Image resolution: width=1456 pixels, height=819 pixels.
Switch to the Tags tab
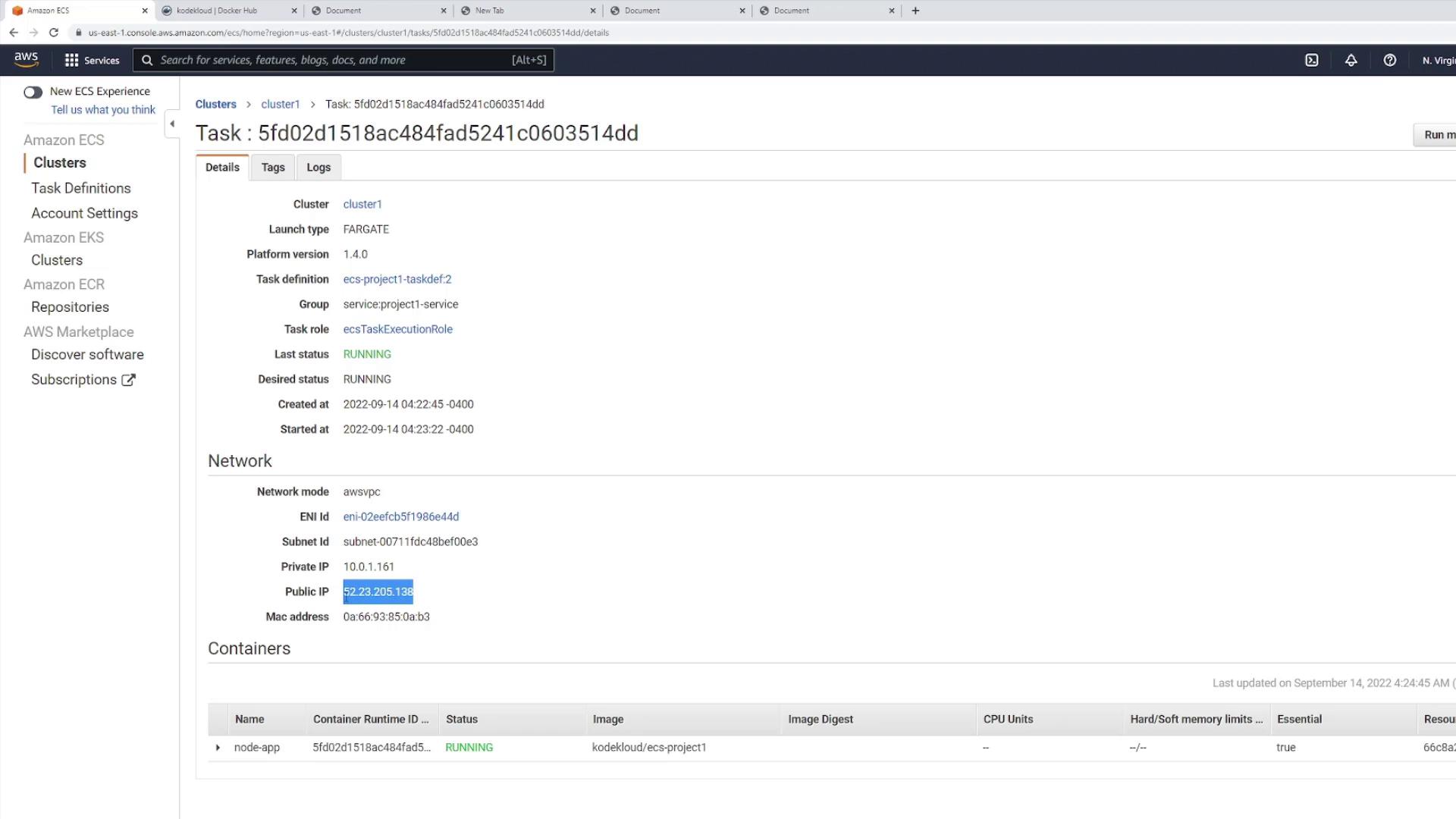click(273, 168)
